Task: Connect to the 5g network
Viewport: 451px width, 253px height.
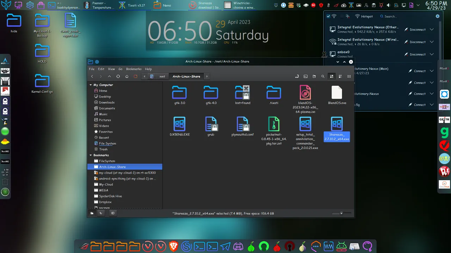Action: point(417,105)
